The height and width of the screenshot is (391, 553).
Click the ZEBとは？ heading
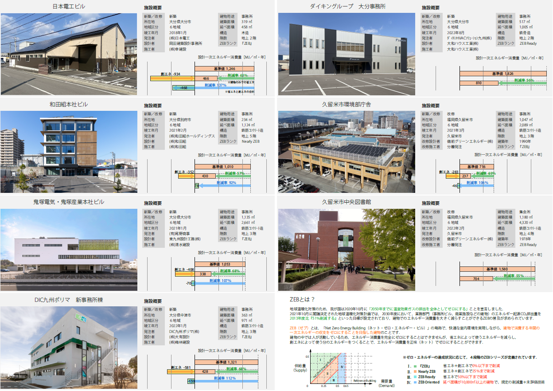(x=302, y=299)
